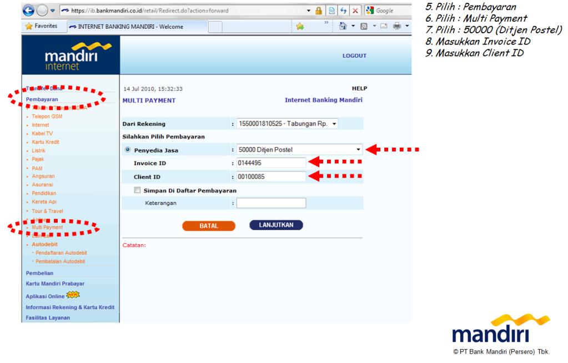Open Informasi Rekening & Kartu Kredit

click(x=70, y=307)
